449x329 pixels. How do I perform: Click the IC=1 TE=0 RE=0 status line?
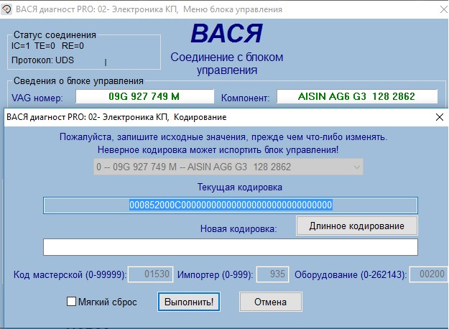click(x=47, y=46)
